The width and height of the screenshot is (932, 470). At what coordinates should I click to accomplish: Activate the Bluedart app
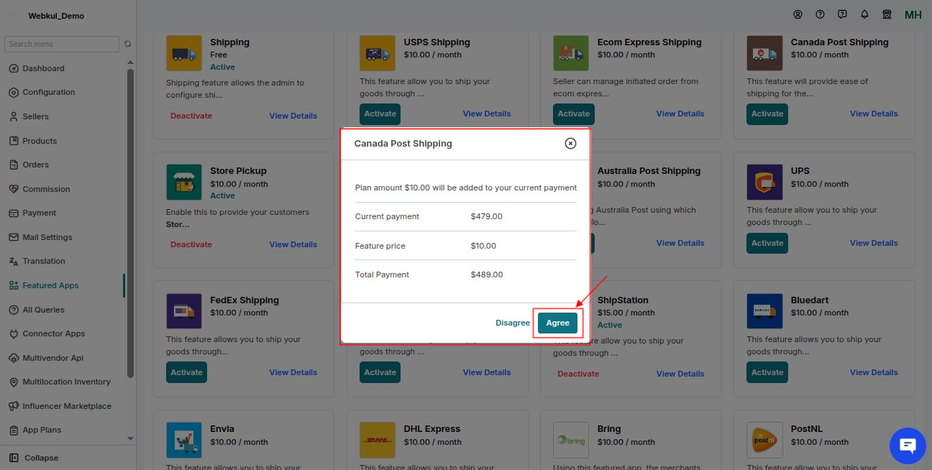pyautogui.click(x=767, y=372)
